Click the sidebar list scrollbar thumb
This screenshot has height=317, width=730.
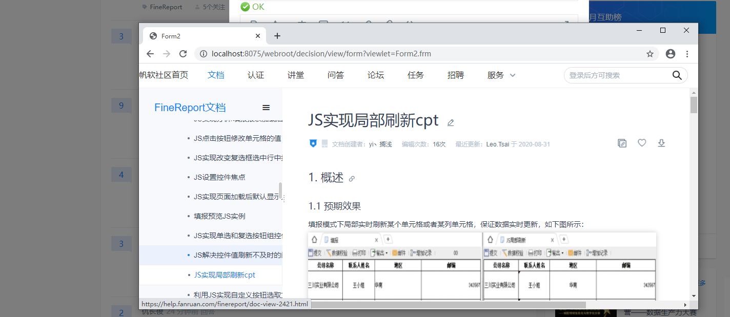point(280,191)
